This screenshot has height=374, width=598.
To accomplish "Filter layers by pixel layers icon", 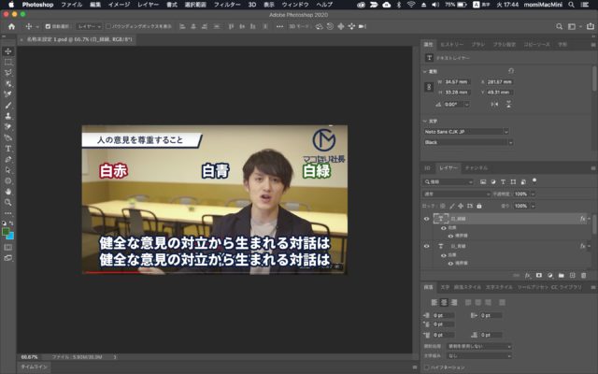I will point(483,181).
